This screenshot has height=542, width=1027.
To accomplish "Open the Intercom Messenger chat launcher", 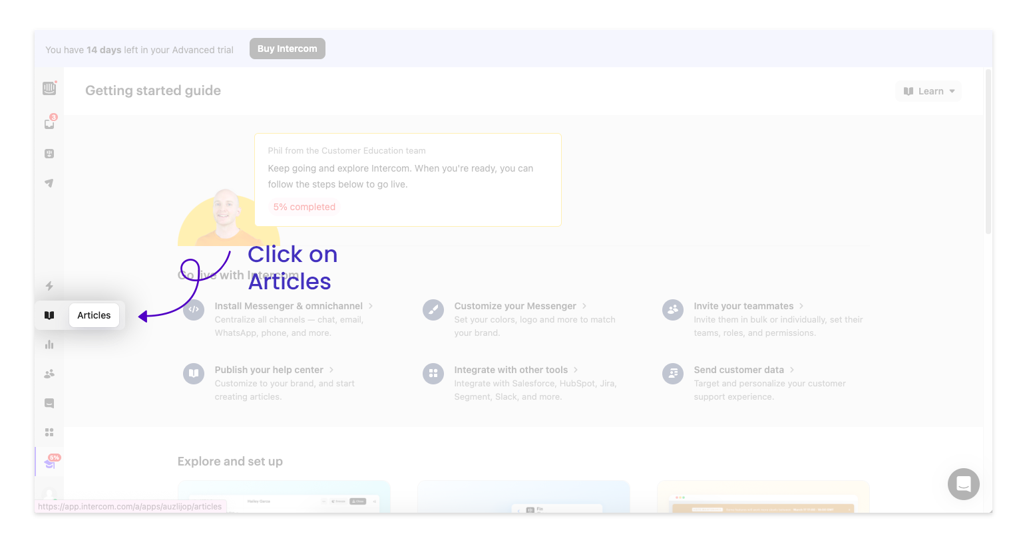I will click(x=964, y=484).
